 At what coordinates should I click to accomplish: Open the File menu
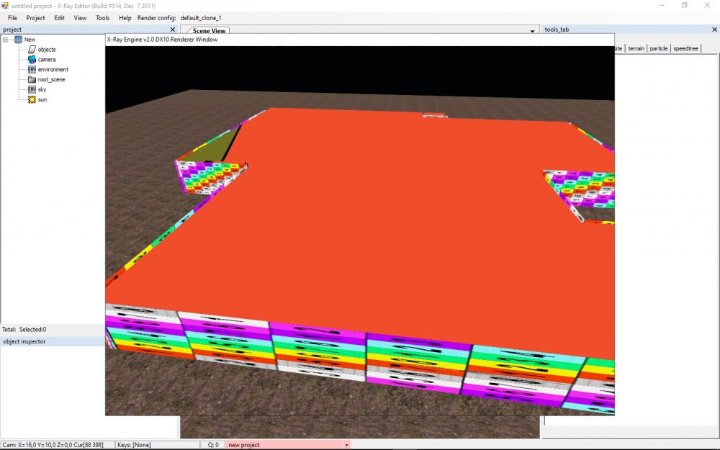pyautogui.click(x=12, y=17)
